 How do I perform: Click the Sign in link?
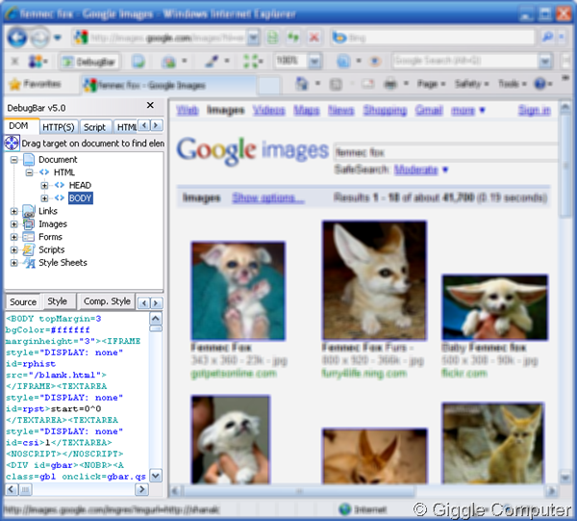pyautogui.click(x=535, y=110)
